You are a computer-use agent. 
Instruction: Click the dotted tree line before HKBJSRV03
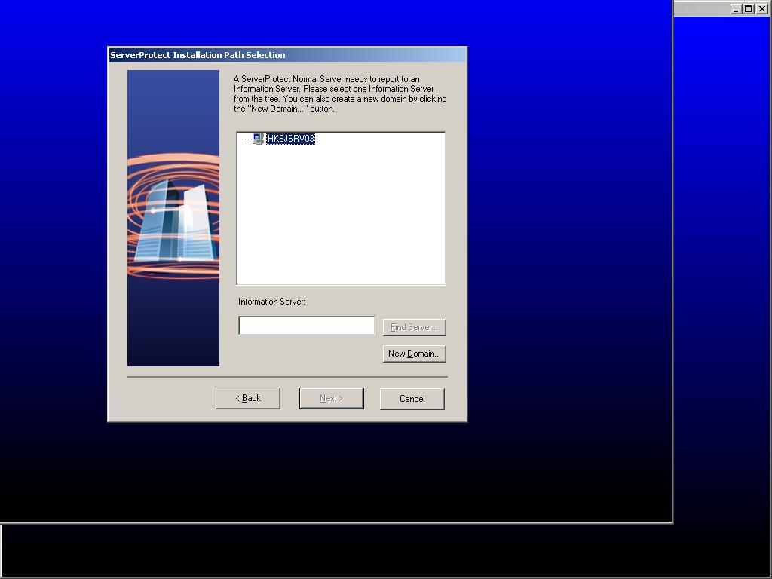click(246, 139)
